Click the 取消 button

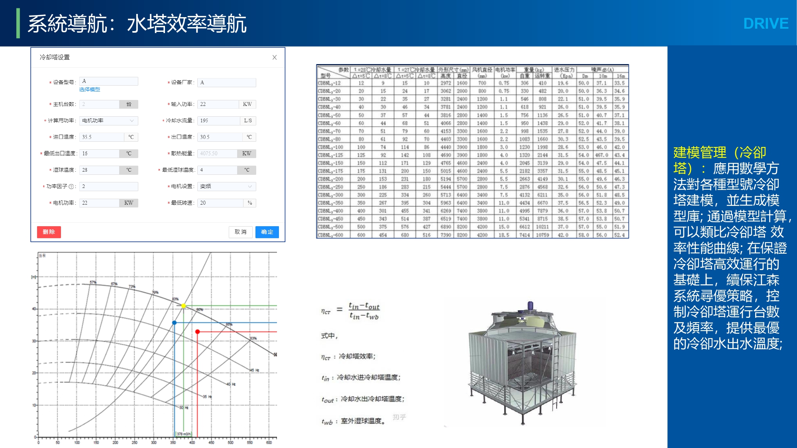click(x=241, y=232)
